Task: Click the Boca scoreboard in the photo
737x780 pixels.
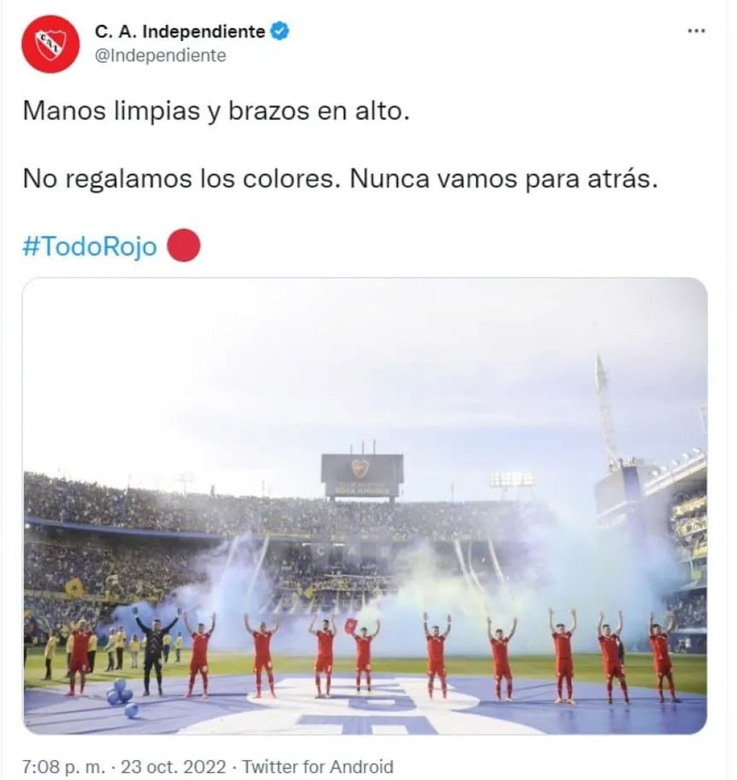Action: (362, 476)
